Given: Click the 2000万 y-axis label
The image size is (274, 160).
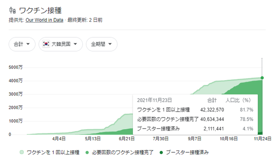Looking at the screenshot, I should point(15,108).
